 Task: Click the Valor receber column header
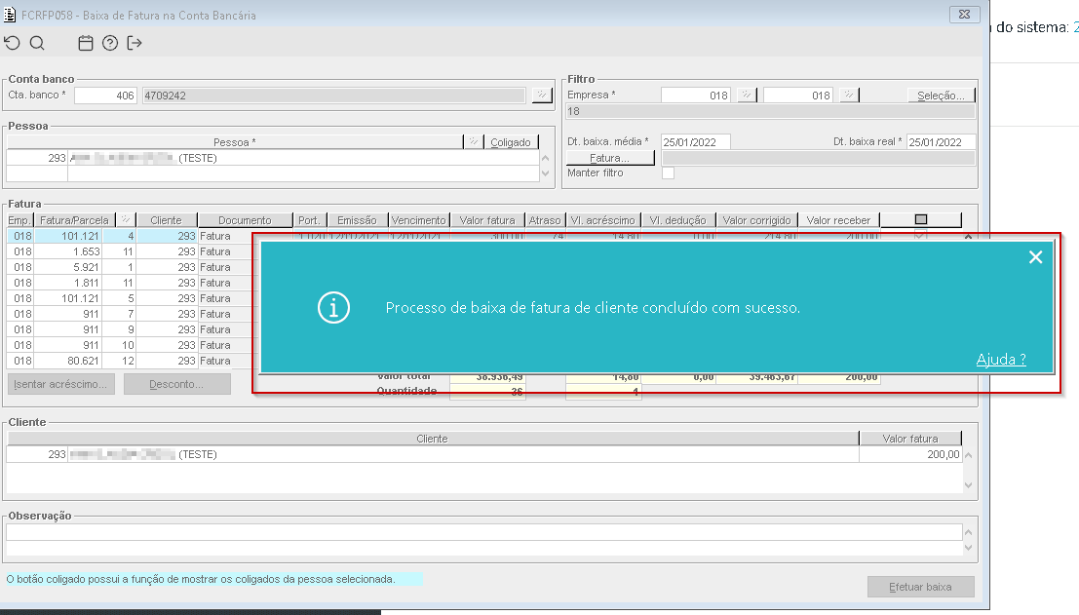pos(839,220)
